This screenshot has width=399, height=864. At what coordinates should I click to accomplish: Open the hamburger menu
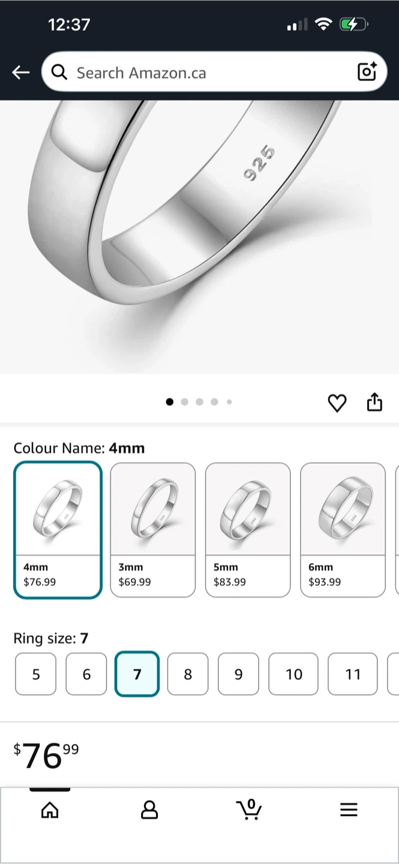click(x=349, y=810)
